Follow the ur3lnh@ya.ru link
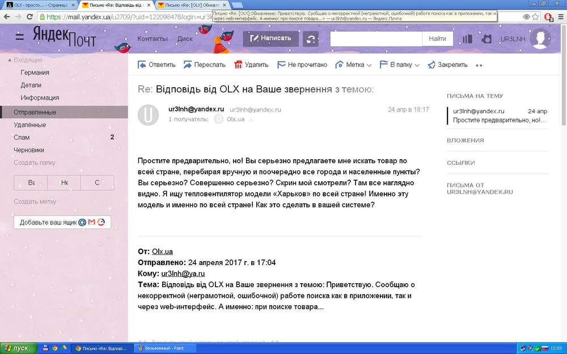This screenshot has height=354, width=567. pos(183,274)
